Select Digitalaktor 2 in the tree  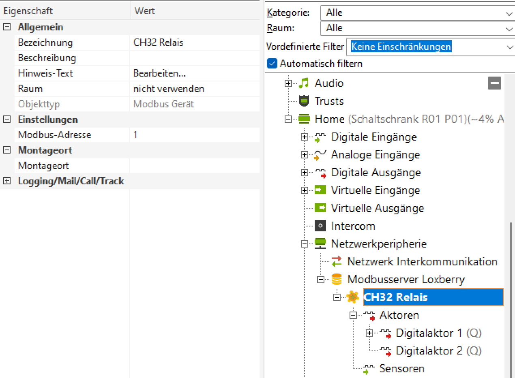[x=429, y=351]
